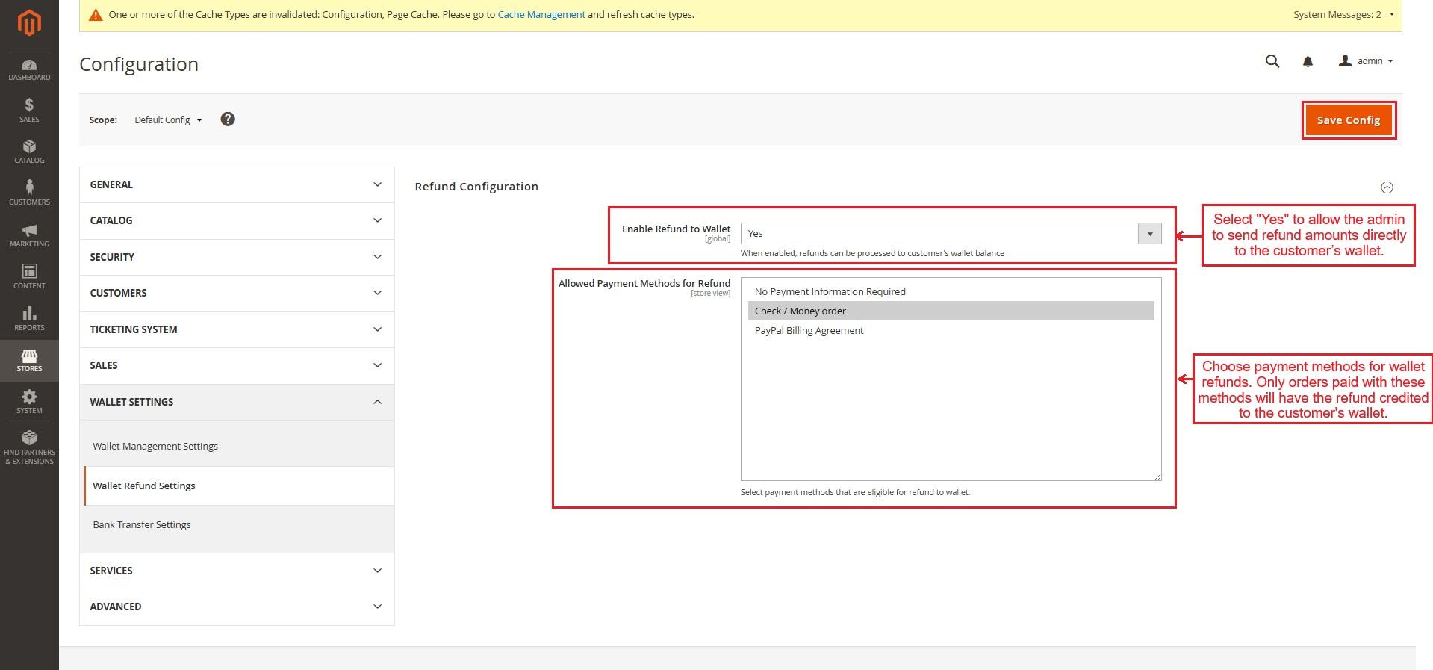Open Wallet Management Settings tab
The image size is (1433, 670).
tap(155, 447)
